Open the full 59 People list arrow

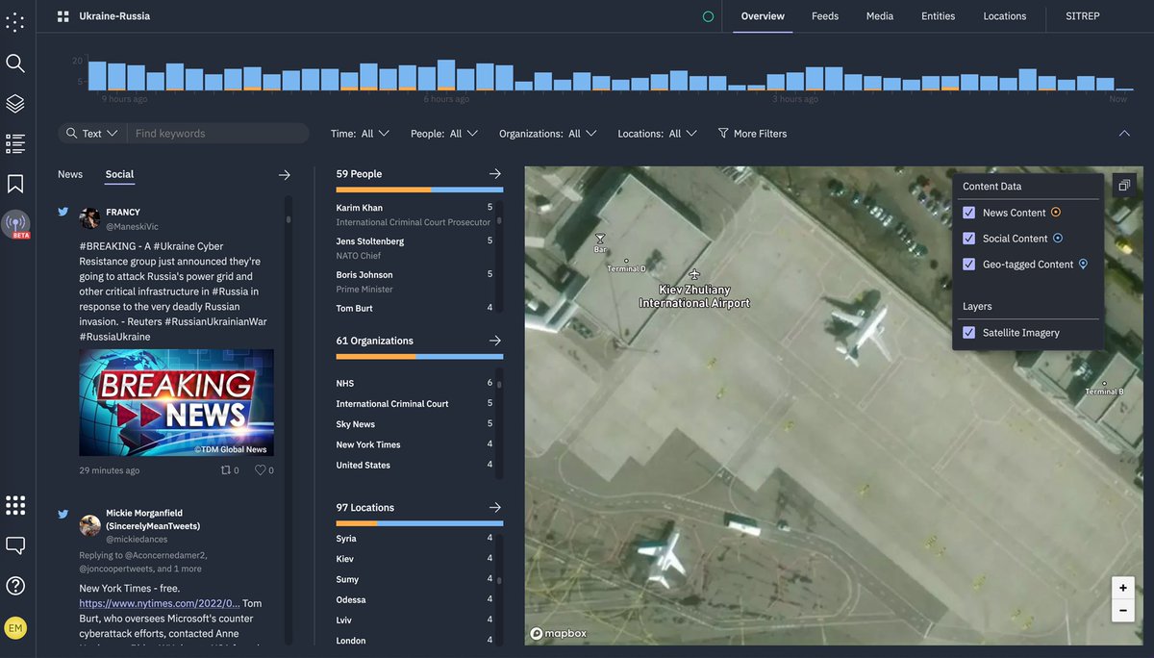point(495,174)
